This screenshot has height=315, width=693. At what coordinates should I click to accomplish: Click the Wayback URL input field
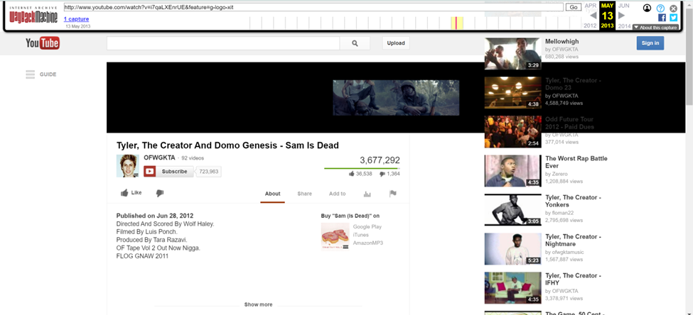coord(313,7)
